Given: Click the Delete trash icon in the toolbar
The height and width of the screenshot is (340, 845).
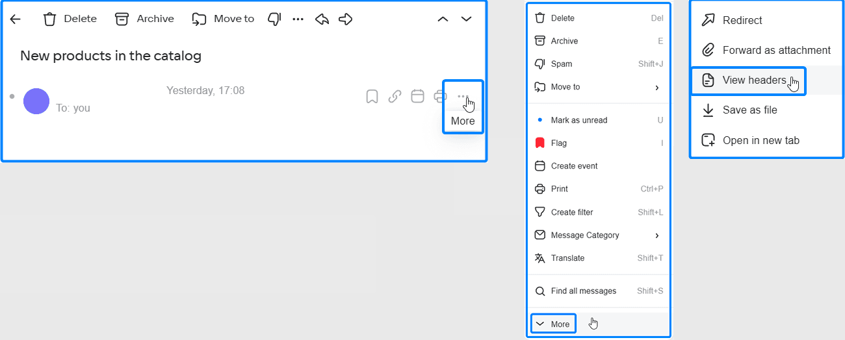Looking at the screenshot, I should (49, 19).
